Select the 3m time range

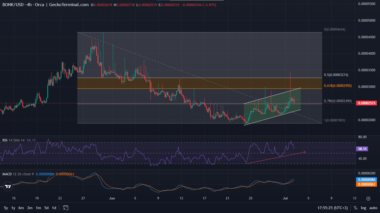point(30,208)
